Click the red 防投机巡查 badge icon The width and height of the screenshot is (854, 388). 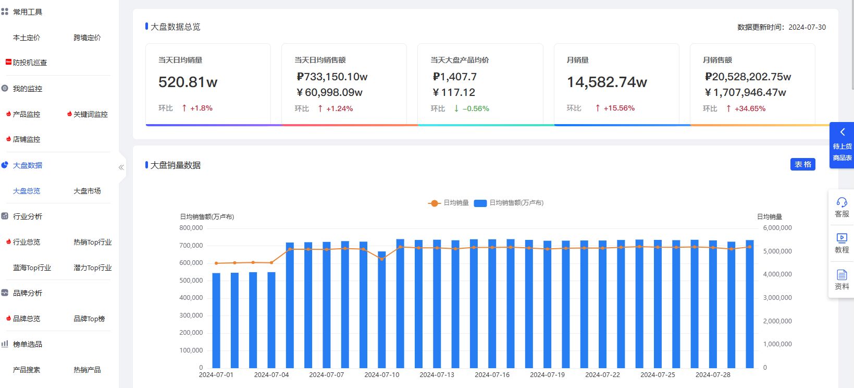[x=8, y=62]
